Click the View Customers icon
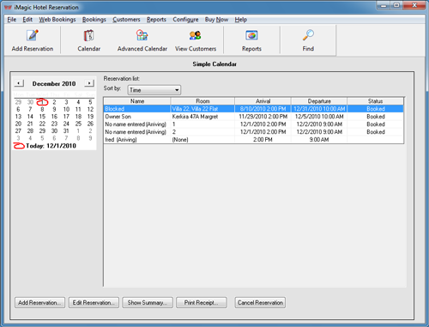This screenshot has height=327, width=429. 196,35
